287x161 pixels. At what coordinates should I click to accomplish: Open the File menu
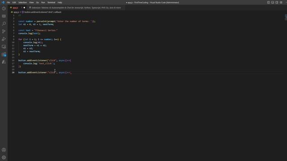point(8,3)
